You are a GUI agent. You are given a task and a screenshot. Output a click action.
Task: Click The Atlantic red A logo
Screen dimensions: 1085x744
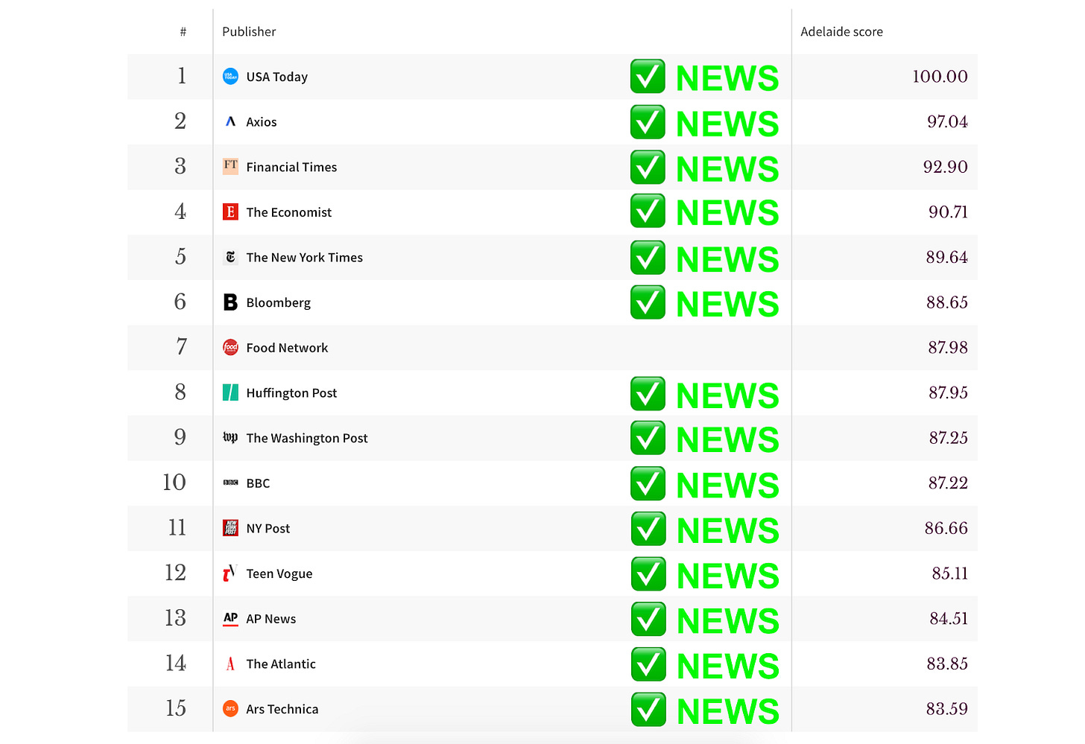pos(230,664)
